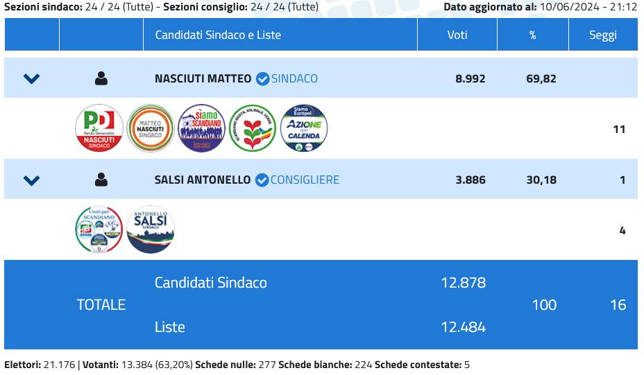The width and height of the screenshot is (644, 375).
Task: Click the Matteo Nasciuti Sindaco list logo
Action: pyautogui.click(x=151, y=128)
